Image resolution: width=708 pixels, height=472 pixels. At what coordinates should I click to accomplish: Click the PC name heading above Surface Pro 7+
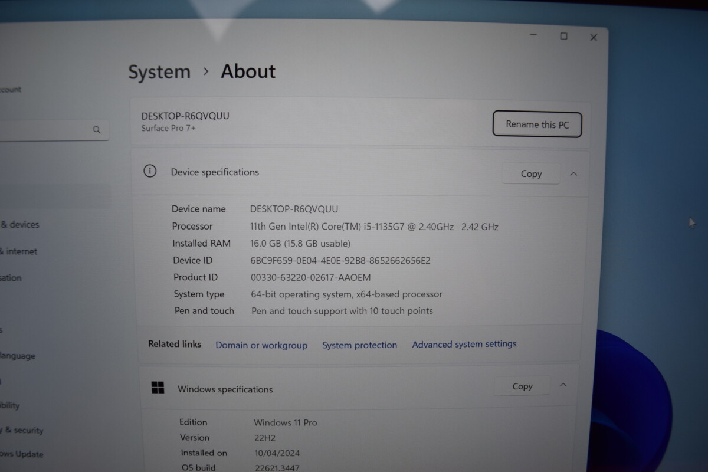(x=185, y=116)
